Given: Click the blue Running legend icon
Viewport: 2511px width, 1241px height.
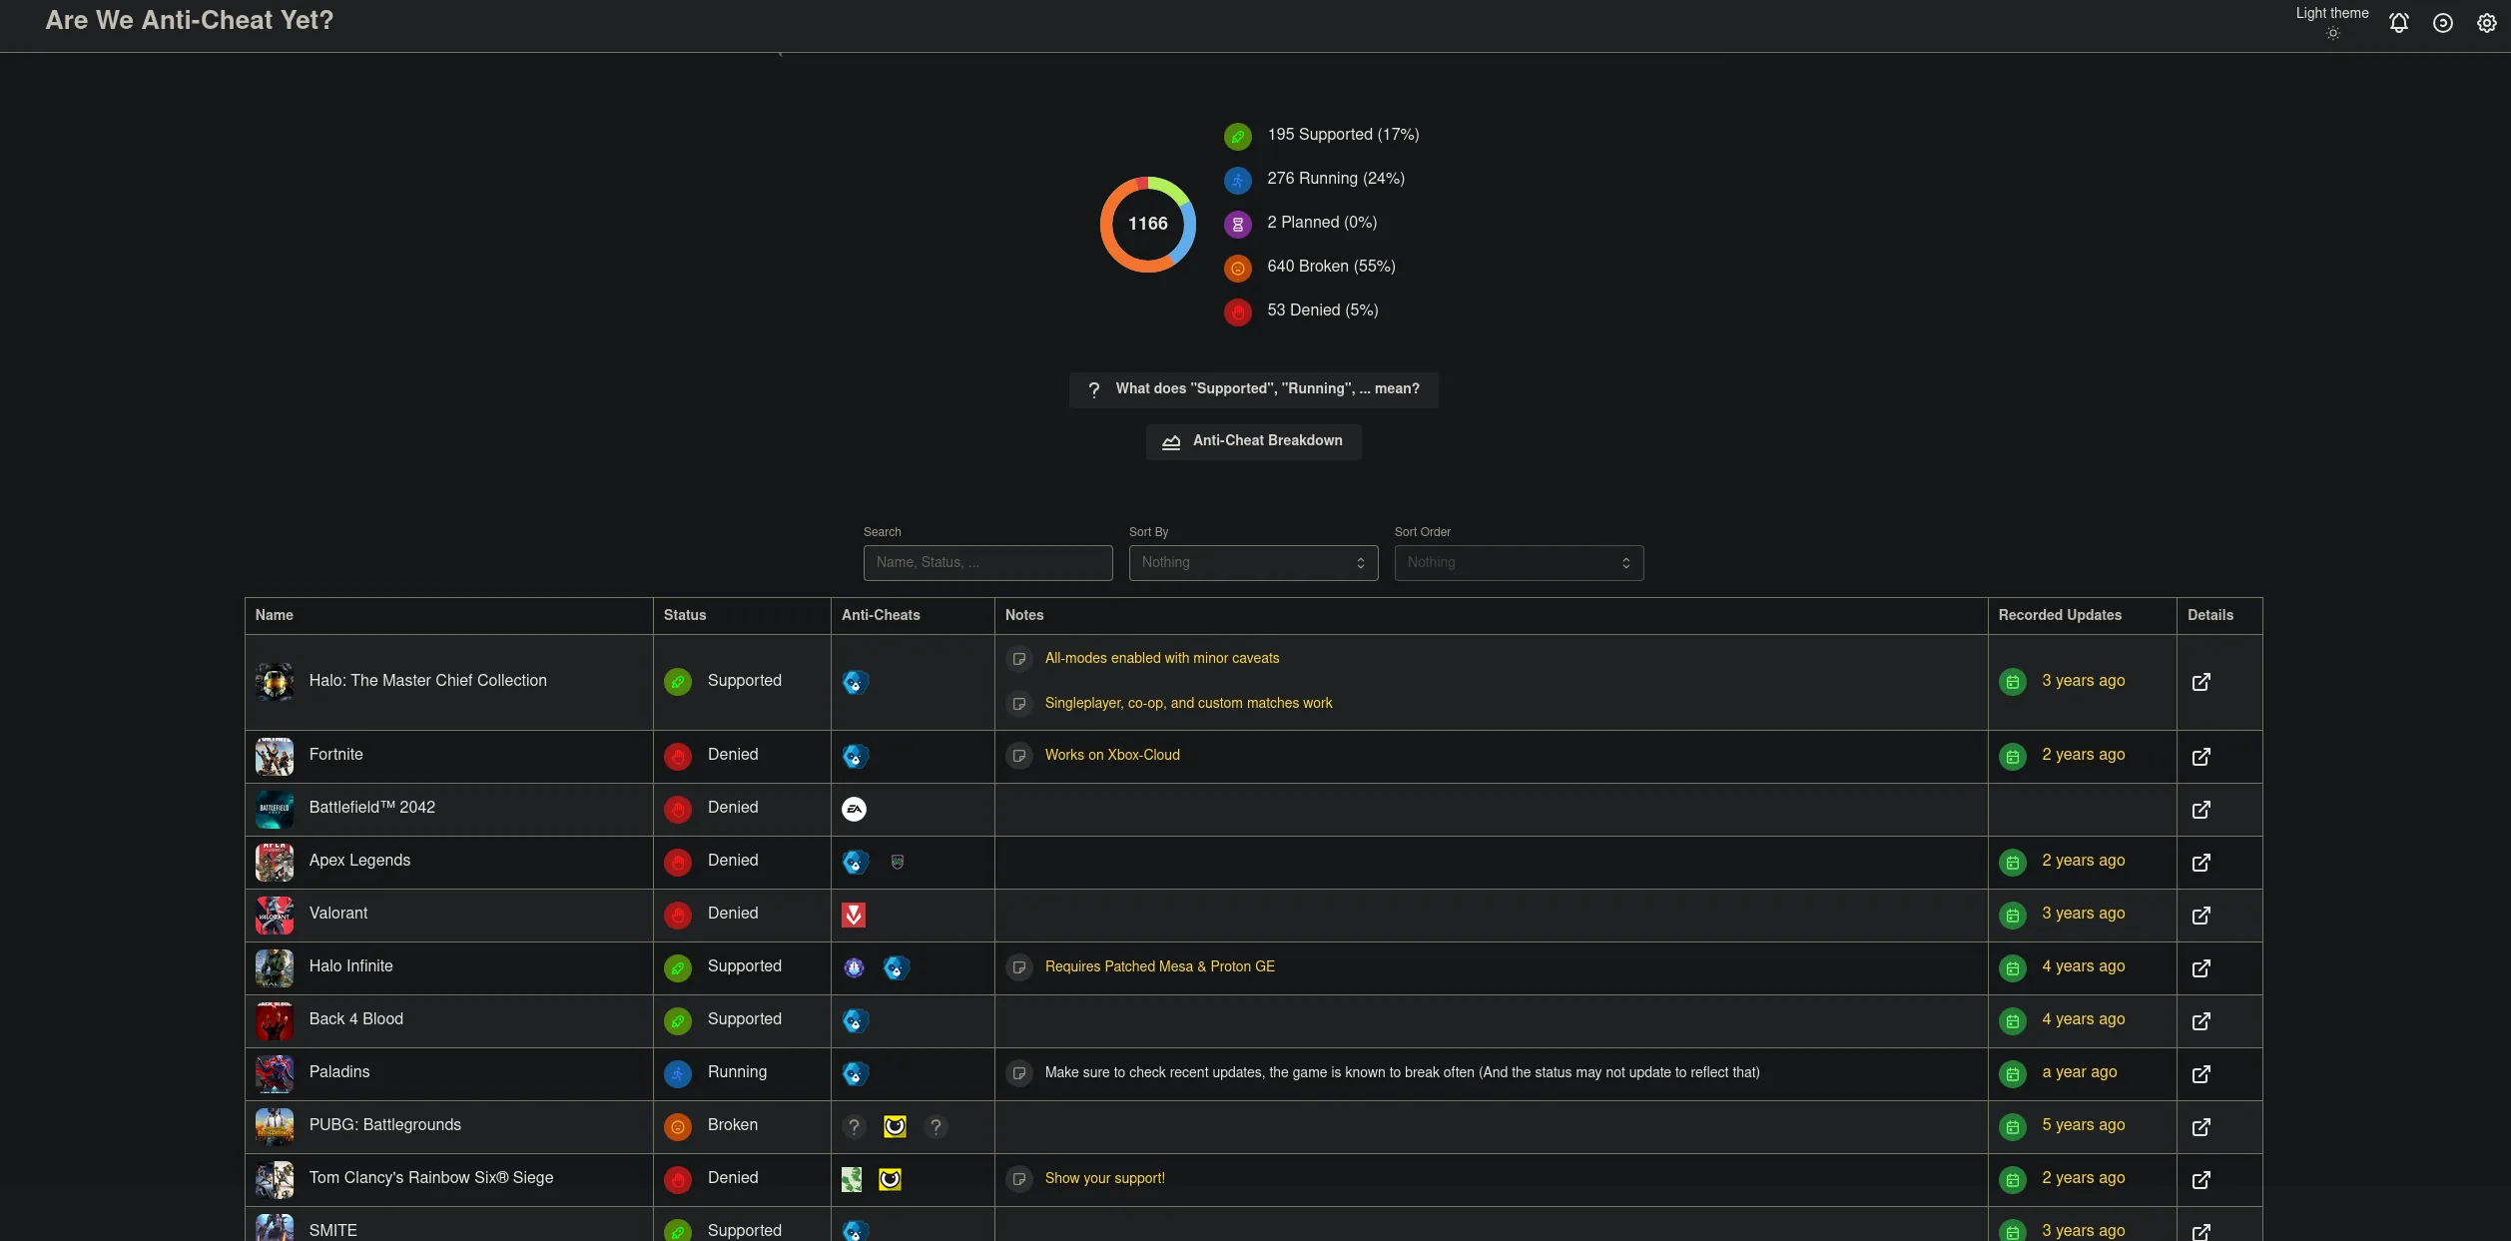Looking at the screenshot, I should coord(1237,180).
